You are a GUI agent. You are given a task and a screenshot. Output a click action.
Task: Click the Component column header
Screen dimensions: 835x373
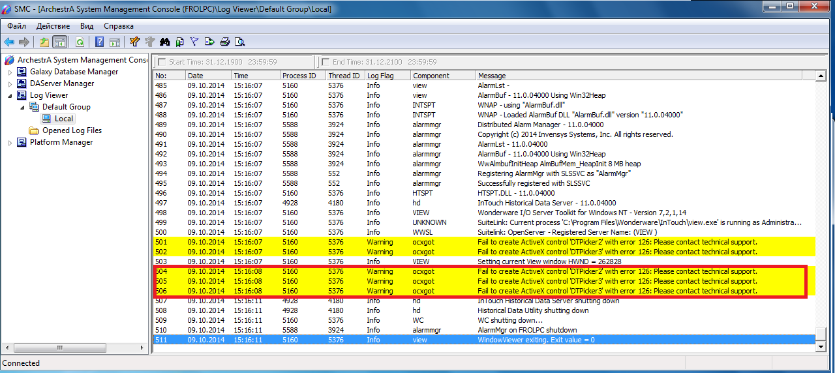tap(431, 76)
